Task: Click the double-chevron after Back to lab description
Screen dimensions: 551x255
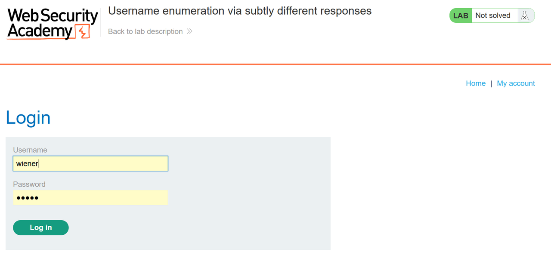Action: coord(189,31)
